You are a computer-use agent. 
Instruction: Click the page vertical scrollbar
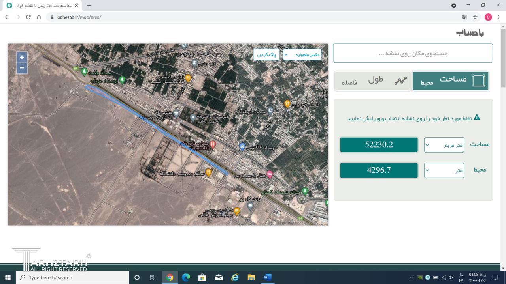pyautogui.click(x=503, y=59)
